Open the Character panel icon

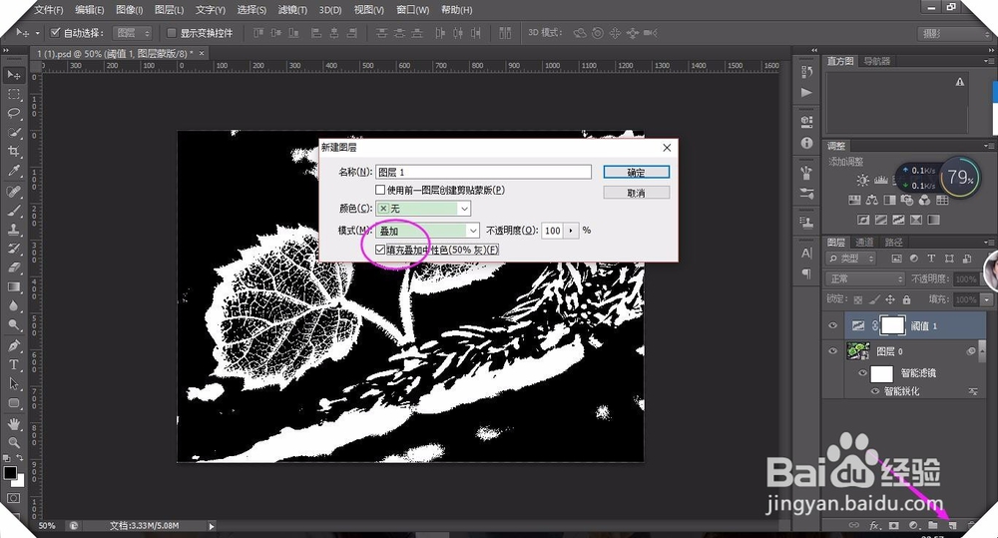[x=806, y=253]
